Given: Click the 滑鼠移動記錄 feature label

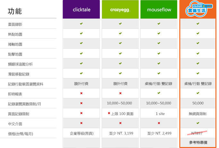Looking at the screenshot, I should [19, 74].
